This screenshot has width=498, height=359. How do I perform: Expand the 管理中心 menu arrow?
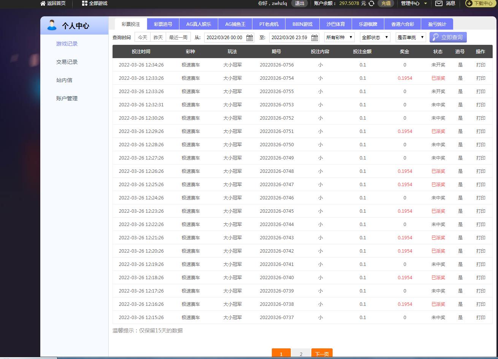click(x=425, y=3)
